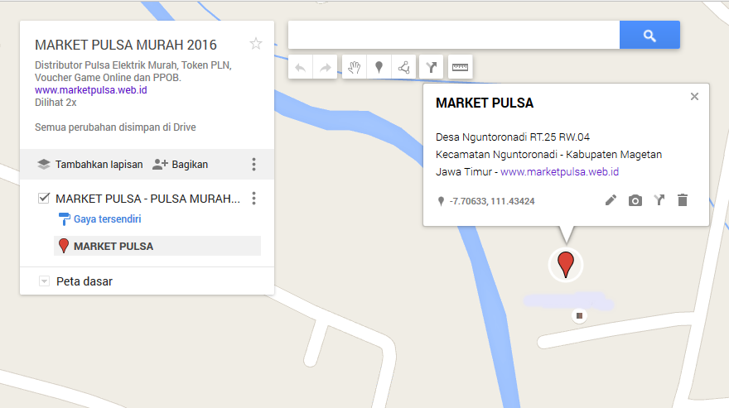
Task: Select MARKET PULSA item in layer list
Action: [157, 246]
